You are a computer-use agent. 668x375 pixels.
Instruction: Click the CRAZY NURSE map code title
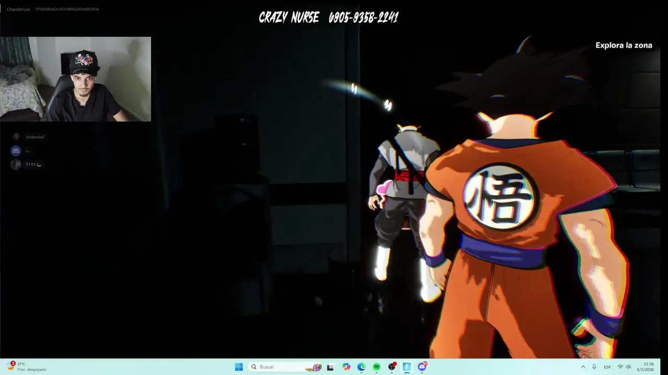[x=329, y=18]
